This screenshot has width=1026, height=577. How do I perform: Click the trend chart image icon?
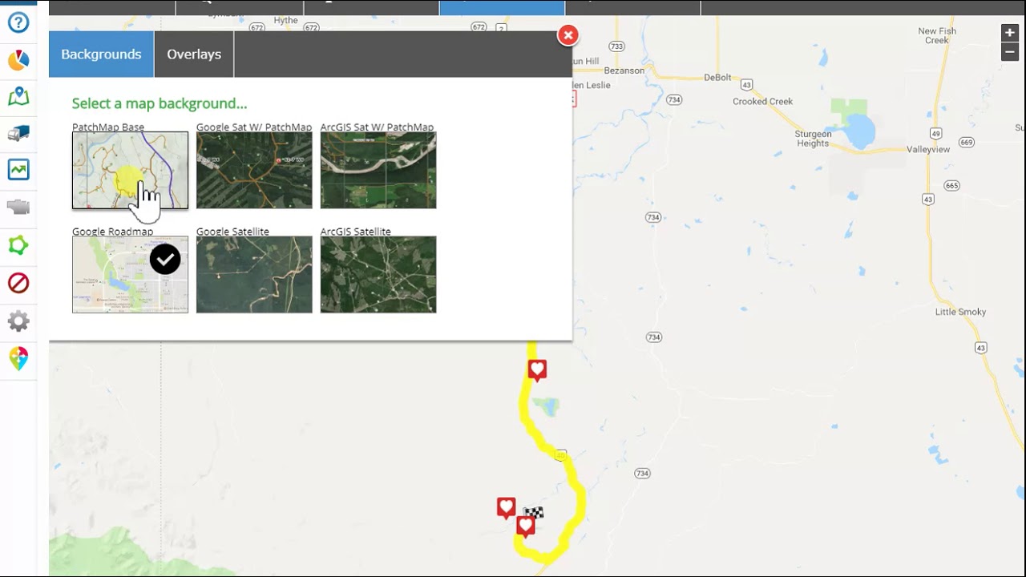click(18, 170)
